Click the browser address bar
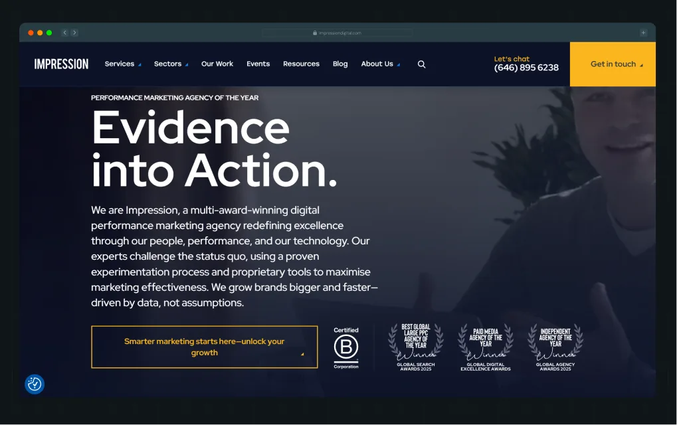Viewport: 677px width, 425px height. tap(338, 33)
